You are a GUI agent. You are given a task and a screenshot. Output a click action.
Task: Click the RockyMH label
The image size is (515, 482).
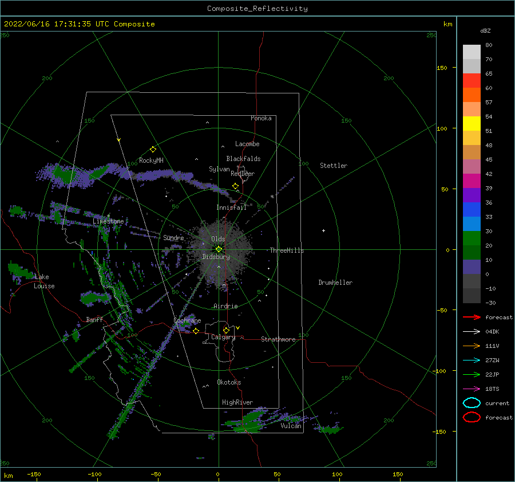click(x=151, y=160)
